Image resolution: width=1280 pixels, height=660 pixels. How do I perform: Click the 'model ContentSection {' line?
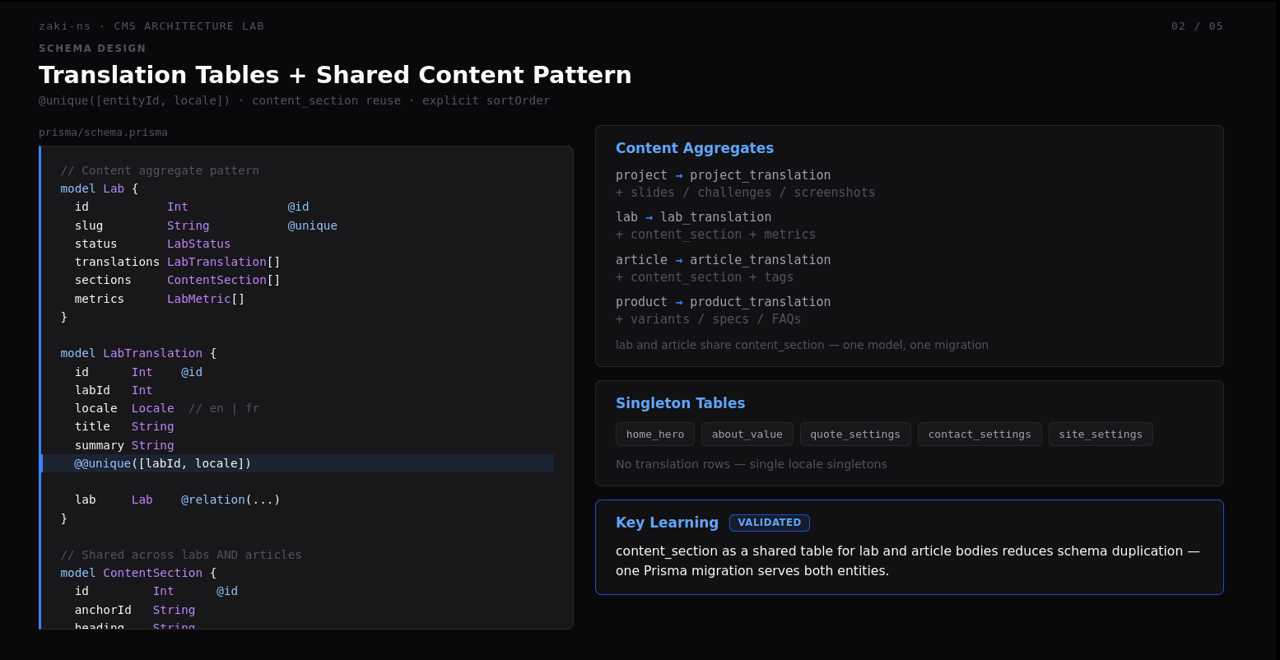tap(138, 573)
